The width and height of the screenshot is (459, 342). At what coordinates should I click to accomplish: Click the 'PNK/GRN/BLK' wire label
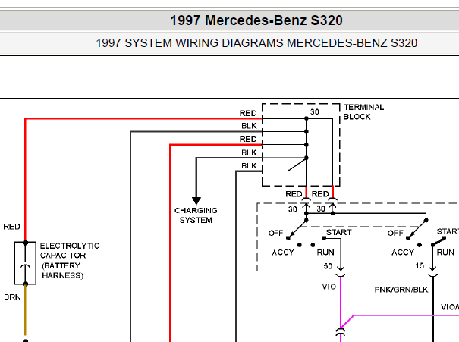point(401,290)
